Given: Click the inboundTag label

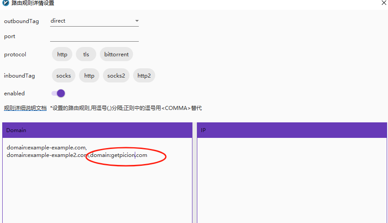Looking at the screenshot, I should [20, 76].
